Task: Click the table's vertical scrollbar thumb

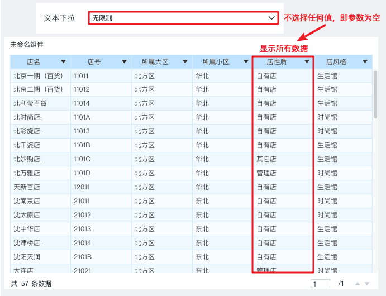Action: click(x=375, y=95)
